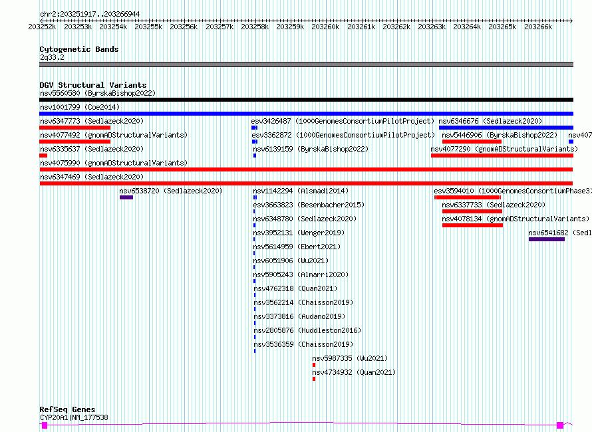Click the 2q33.2 cytogenetic band label
The height and width of the screenshot is (432, 592).
pyautogui.click(x=52, y=57)
